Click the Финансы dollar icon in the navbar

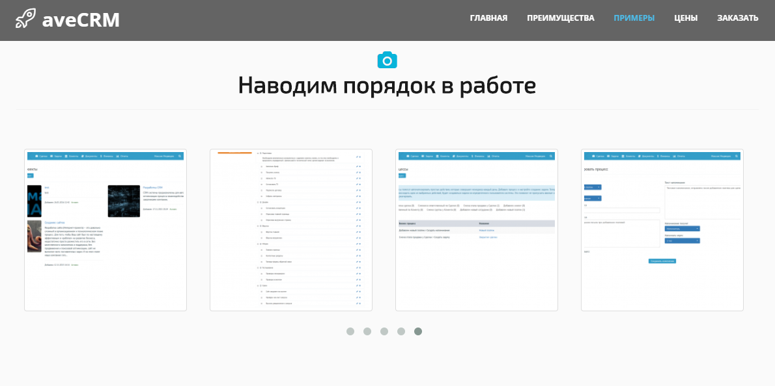pos(100,156)
